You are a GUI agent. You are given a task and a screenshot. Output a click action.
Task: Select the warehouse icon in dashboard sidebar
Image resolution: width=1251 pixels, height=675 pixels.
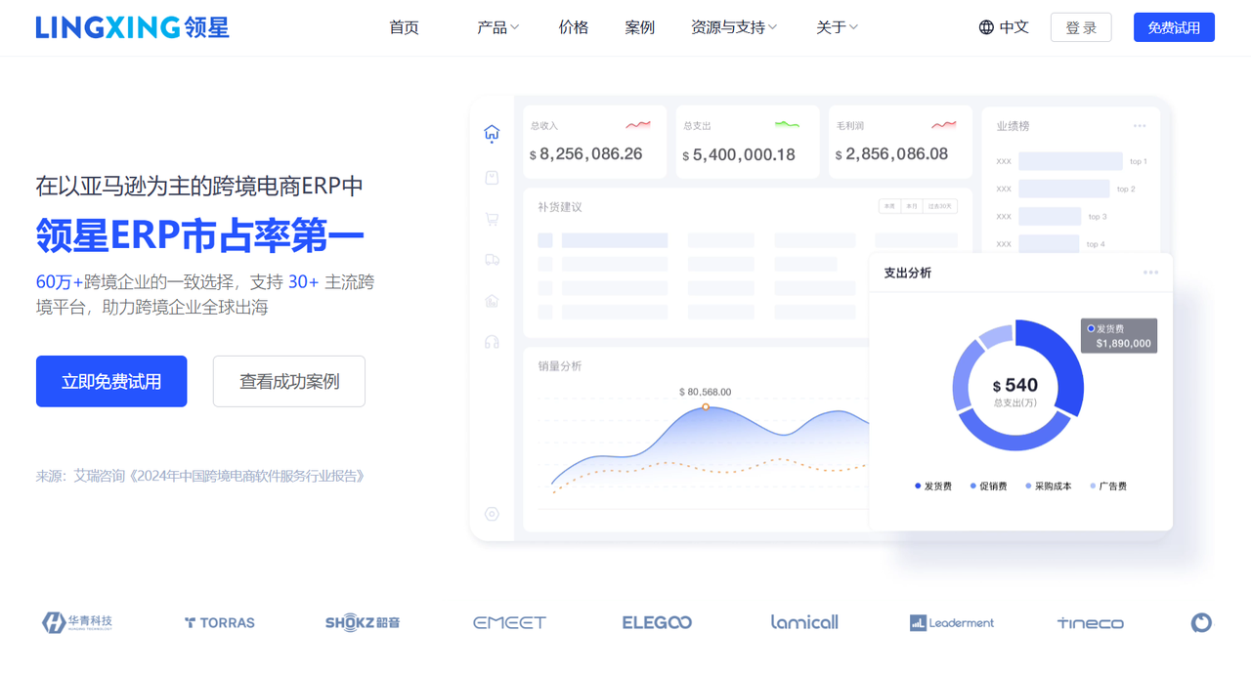[x=492, y=301]
